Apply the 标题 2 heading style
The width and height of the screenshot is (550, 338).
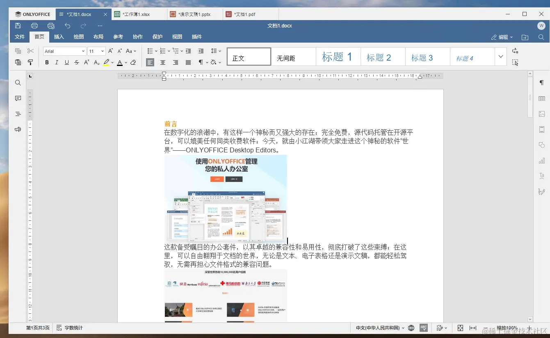(383, 57)
